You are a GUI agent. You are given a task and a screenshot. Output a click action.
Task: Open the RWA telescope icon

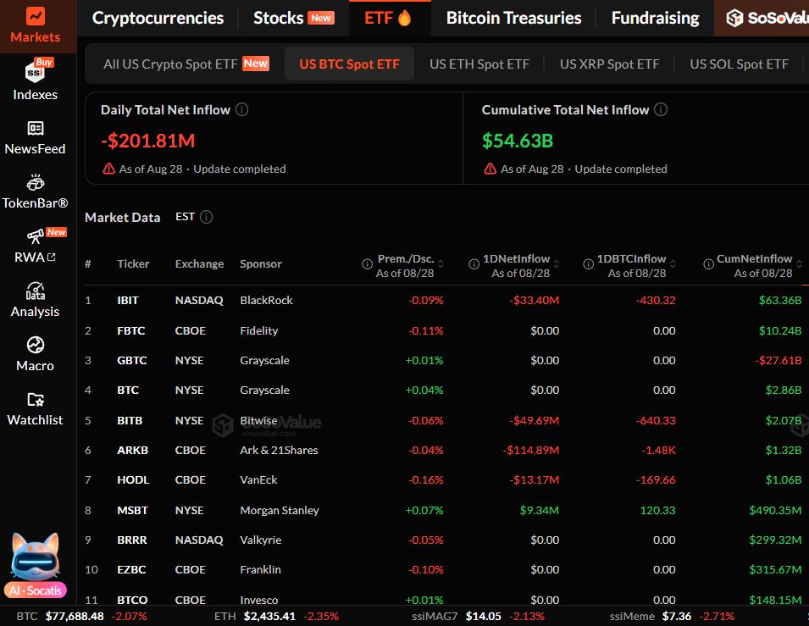coord(35,236)
